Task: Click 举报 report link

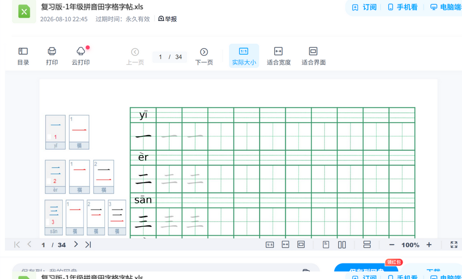Action: pos(167,19)
